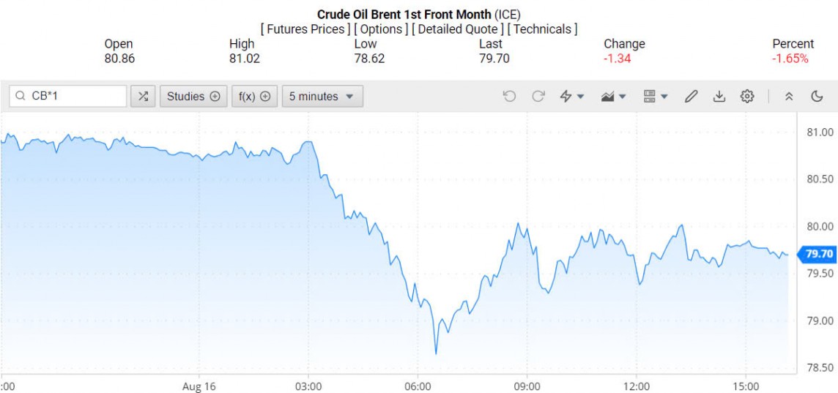Download the chart image
Image resolution: width=838 pixels, height=393 pixels.
coord(719,97)
